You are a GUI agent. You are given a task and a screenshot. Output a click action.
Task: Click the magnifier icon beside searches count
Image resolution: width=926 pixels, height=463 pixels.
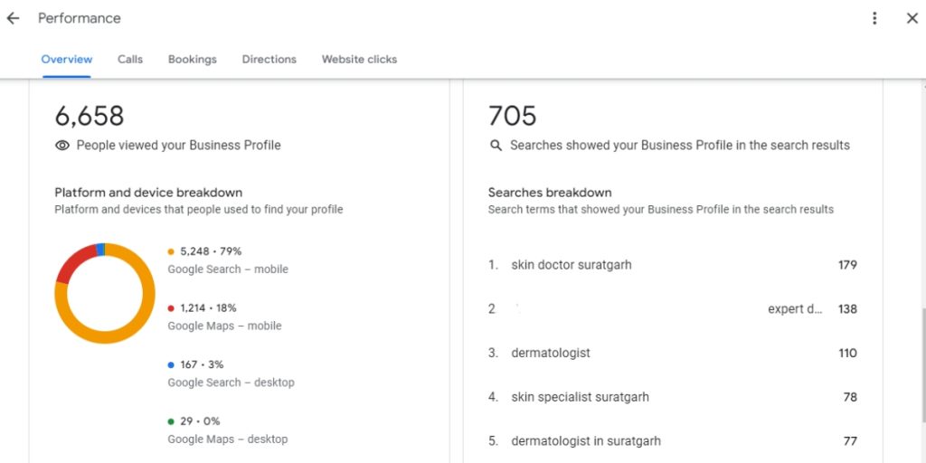coord(496,145)
